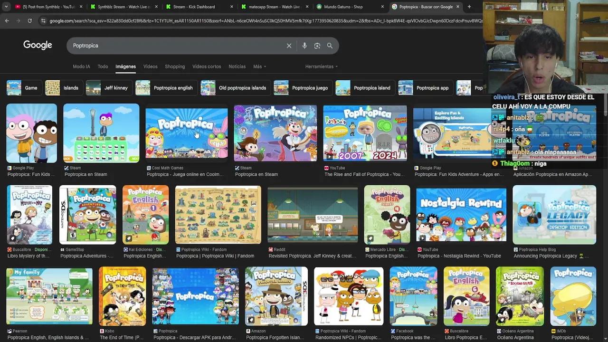
Task: Open Reddit Revisited Poptropica image
Action: pos(313,215)
